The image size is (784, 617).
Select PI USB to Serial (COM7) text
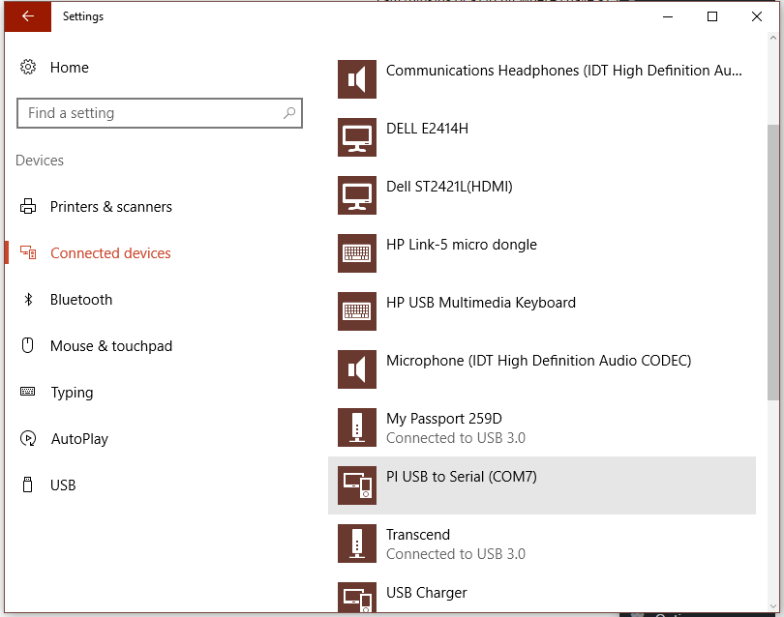(x=461, y=477)
